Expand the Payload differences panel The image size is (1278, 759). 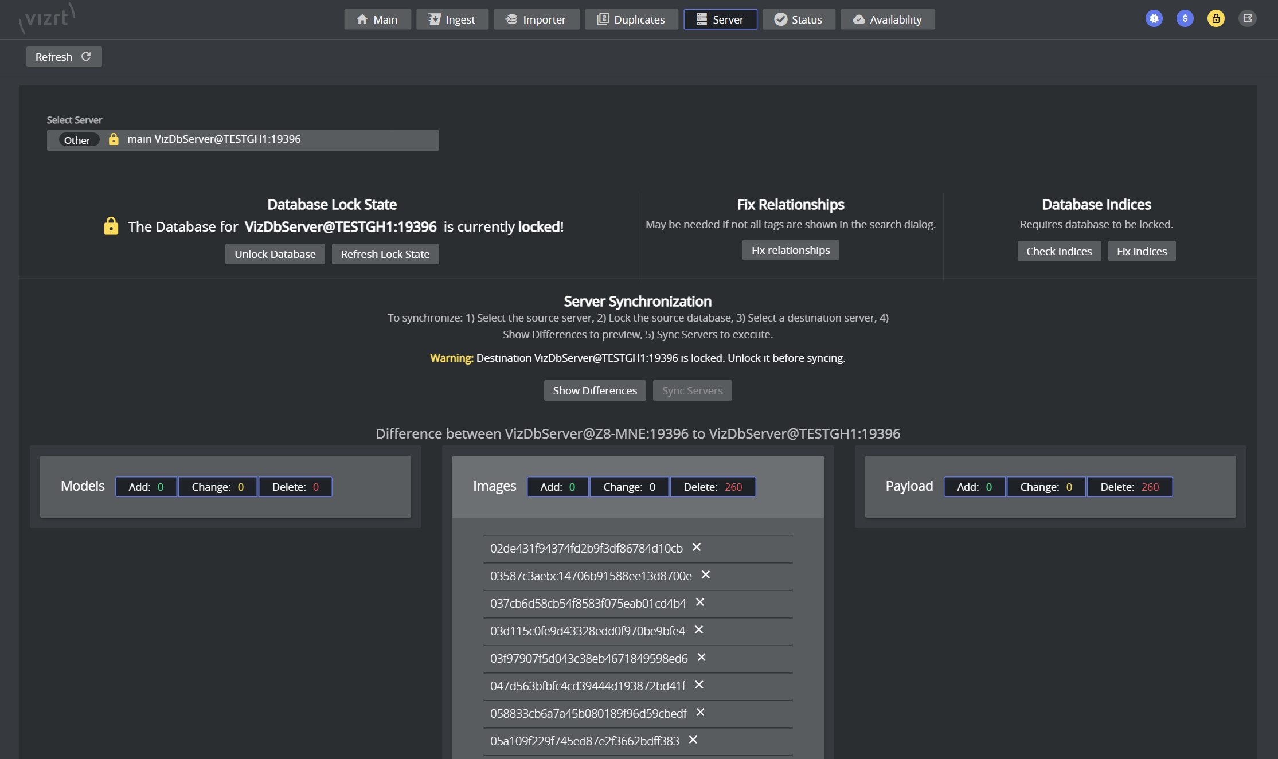tap(1050, 487)
